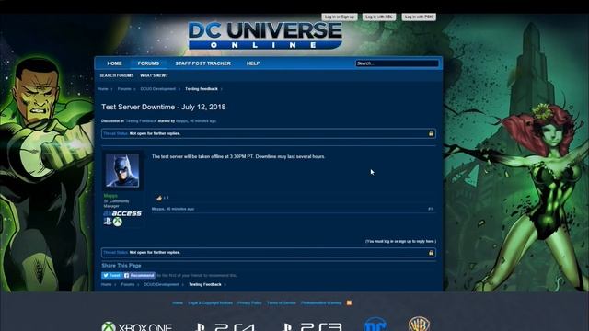Switch to the FORUMS tab

[148, 63]
